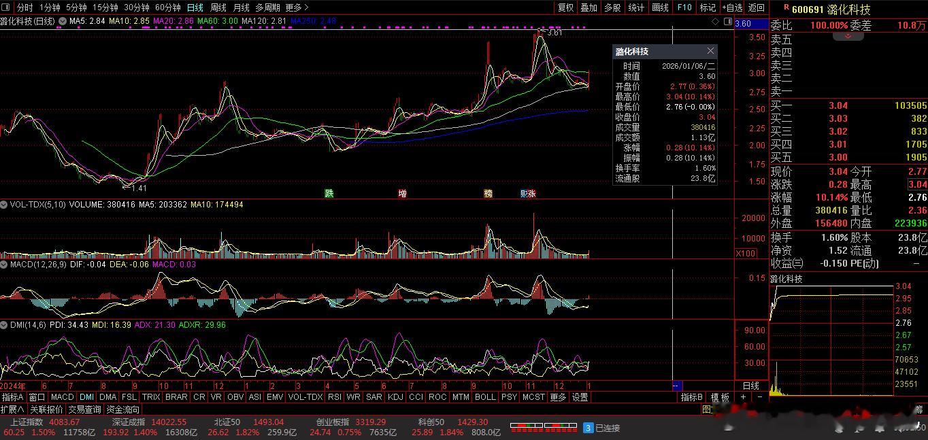Open the 设置 indicator settings
928x440 pixels.
(x=580, y=397)
